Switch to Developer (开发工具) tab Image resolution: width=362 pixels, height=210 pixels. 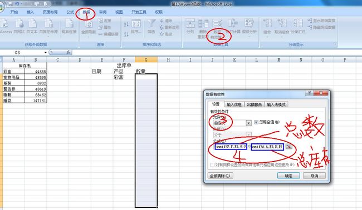(139, 12)
